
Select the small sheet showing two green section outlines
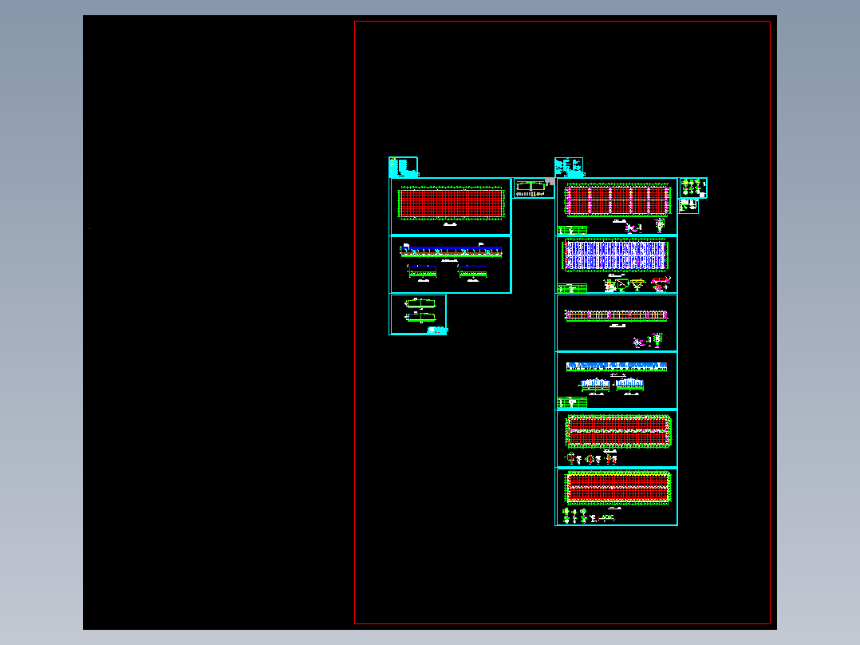point(418,314)
